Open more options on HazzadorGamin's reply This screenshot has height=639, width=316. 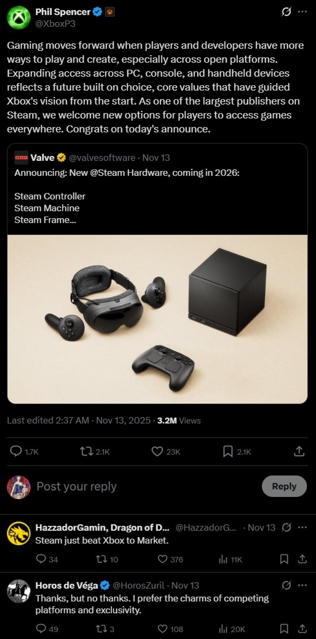tap(302, 527)
